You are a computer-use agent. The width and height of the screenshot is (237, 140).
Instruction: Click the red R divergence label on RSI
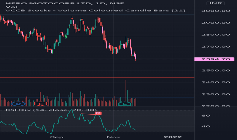[98, 113]
